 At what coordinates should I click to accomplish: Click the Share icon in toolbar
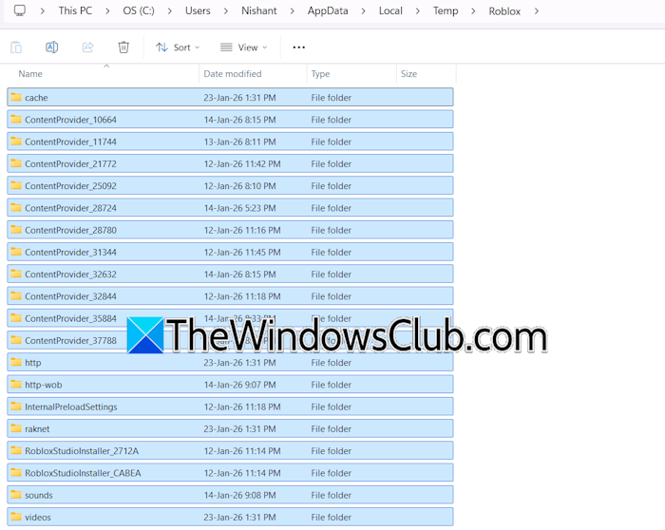pyautogui.click(x=87, y=47)
